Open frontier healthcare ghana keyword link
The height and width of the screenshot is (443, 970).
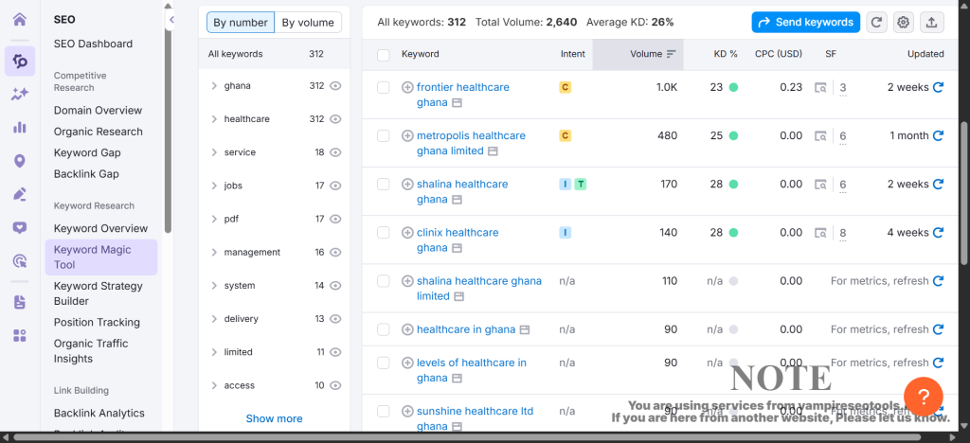[x=462, y=95]
